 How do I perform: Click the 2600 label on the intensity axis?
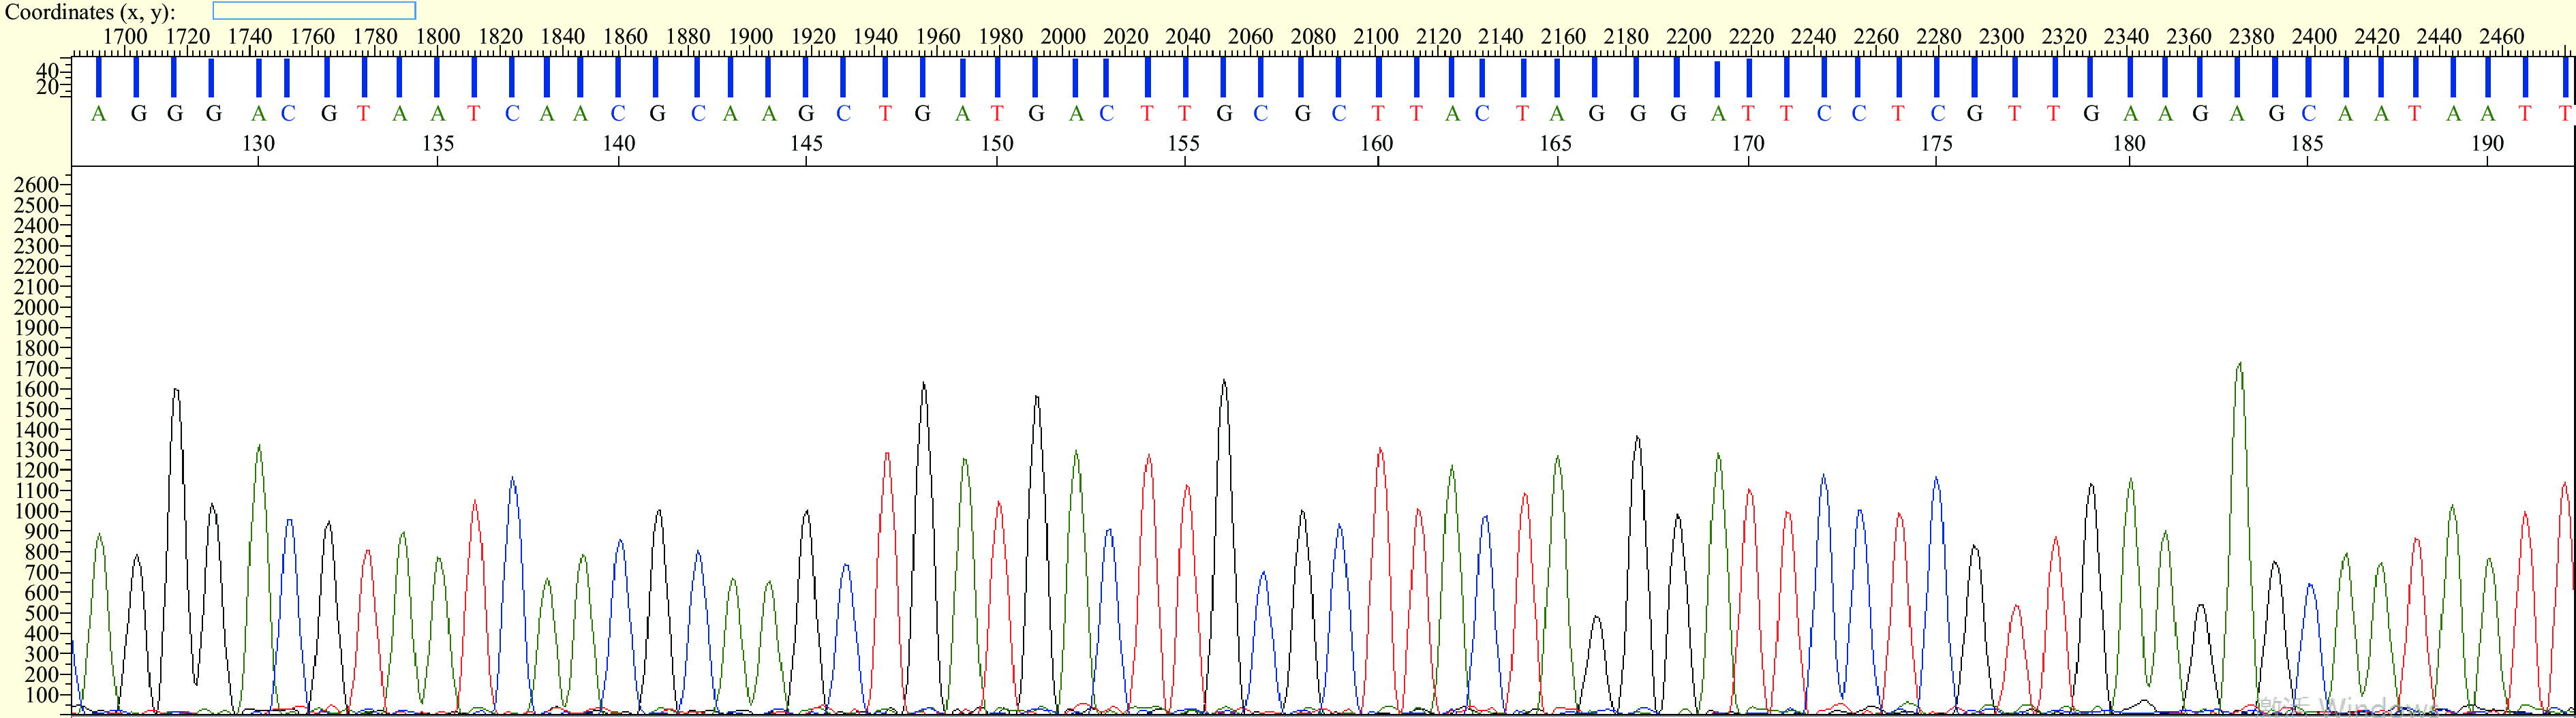[x=36, y=185]
